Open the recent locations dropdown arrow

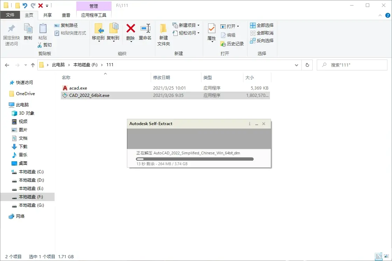pos(26,65)
